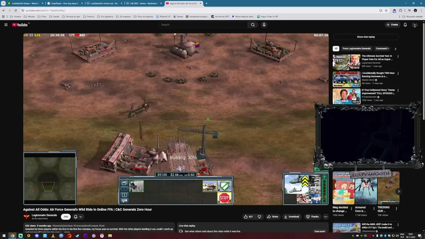Open account avatar menu on YouTube

(x=415, y=25)
